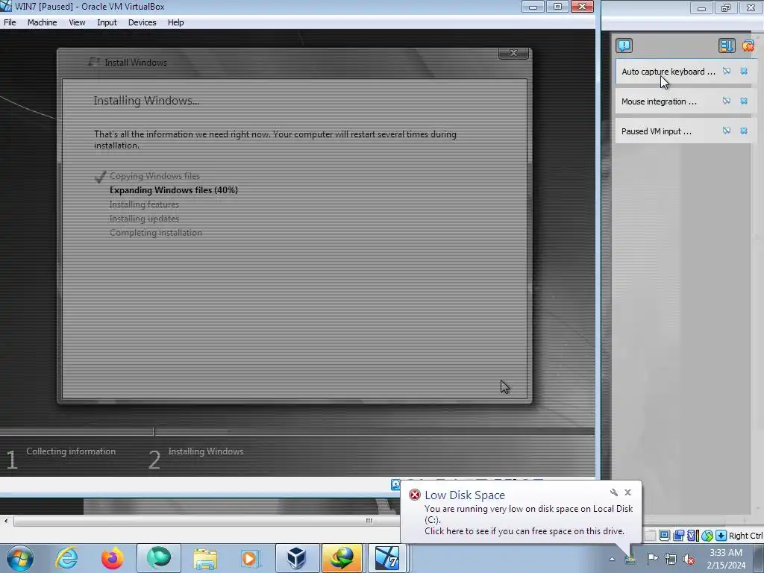Click the Collecting information stage label
The width and height of the screenshot is (764, 573).
71,451
